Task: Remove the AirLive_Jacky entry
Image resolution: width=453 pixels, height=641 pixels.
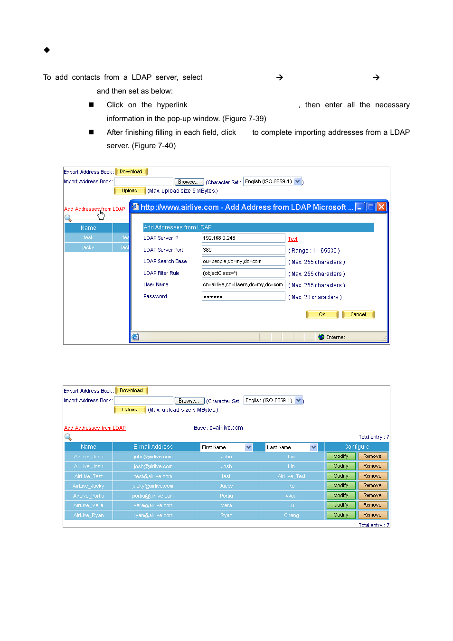Action: coord(373,486)
